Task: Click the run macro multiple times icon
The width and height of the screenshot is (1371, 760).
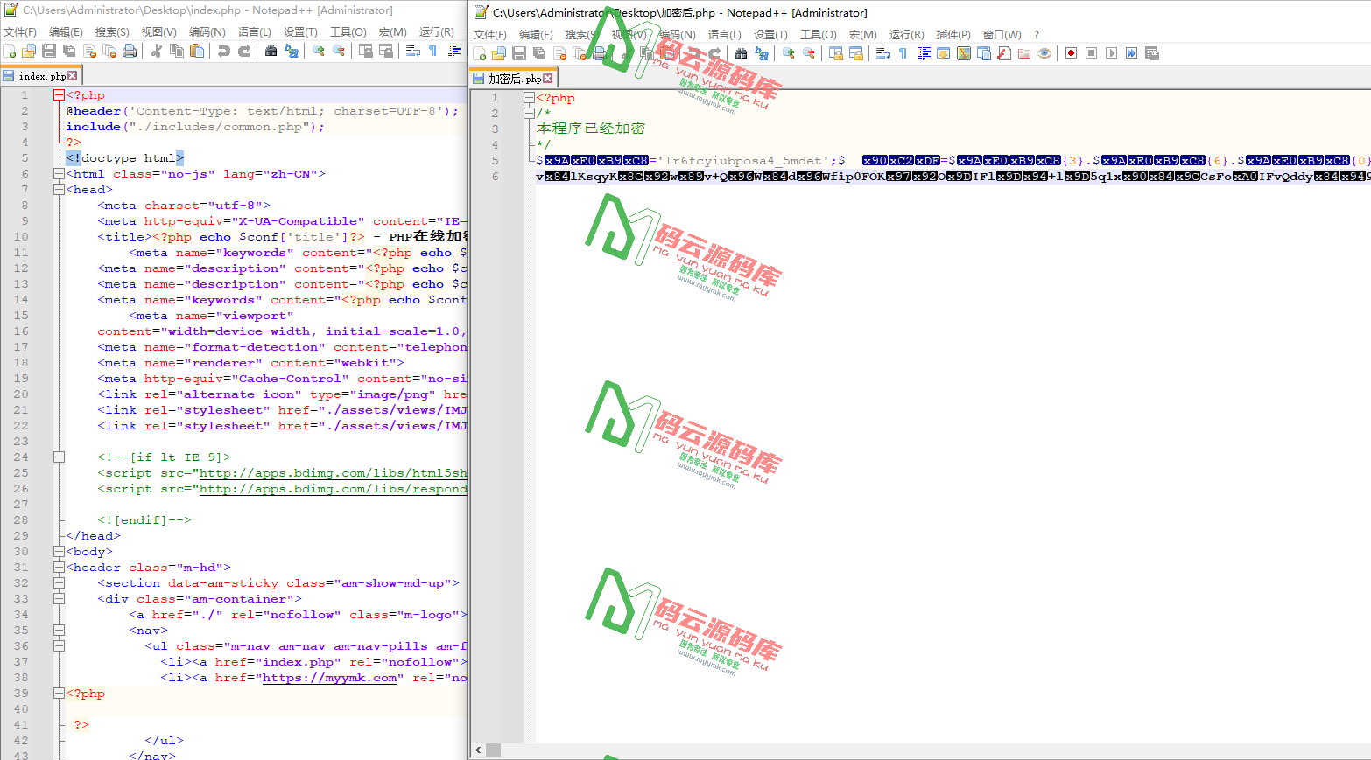Action: click(x=1132, y=53)
